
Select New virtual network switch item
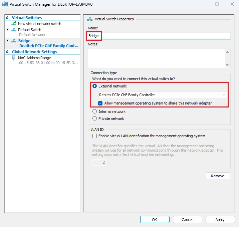pyautogui.click(x=40, y=24)
